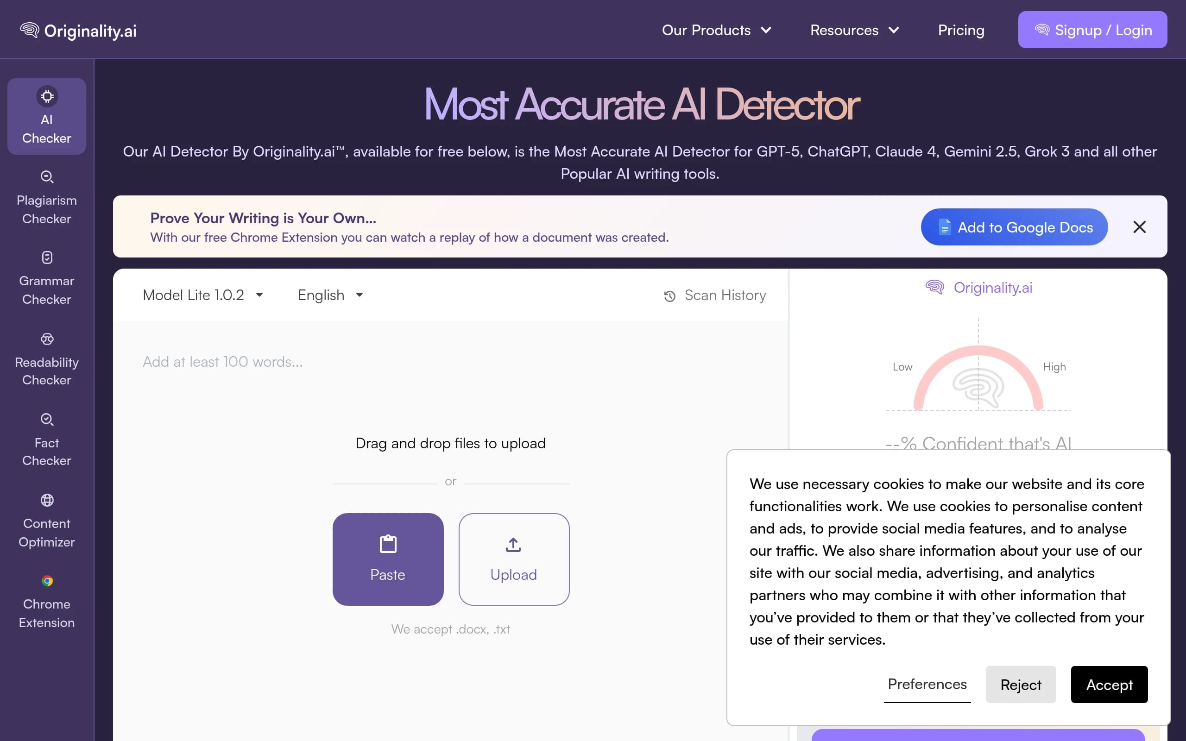Click the Signup / Login button

[x=1092, y=30]
